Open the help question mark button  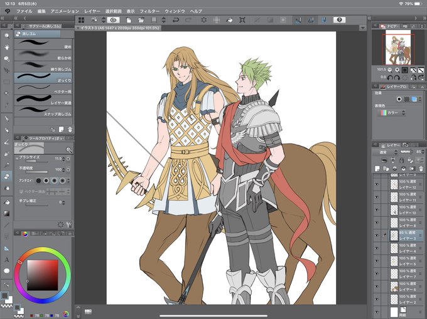click(339, 20)
